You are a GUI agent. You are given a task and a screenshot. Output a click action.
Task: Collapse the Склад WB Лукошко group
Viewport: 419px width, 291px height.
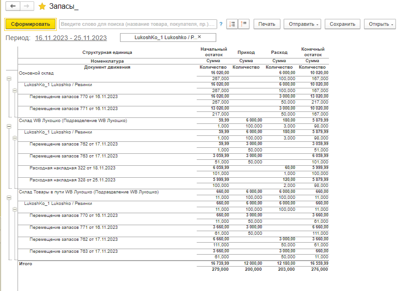9,126
